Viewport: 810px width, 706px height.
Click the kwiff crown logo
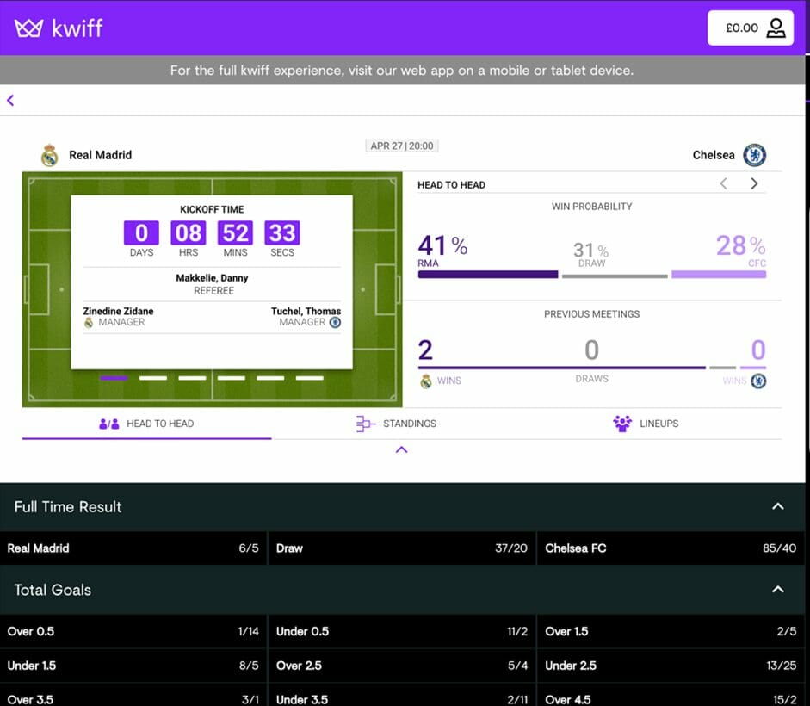[28, 28]
